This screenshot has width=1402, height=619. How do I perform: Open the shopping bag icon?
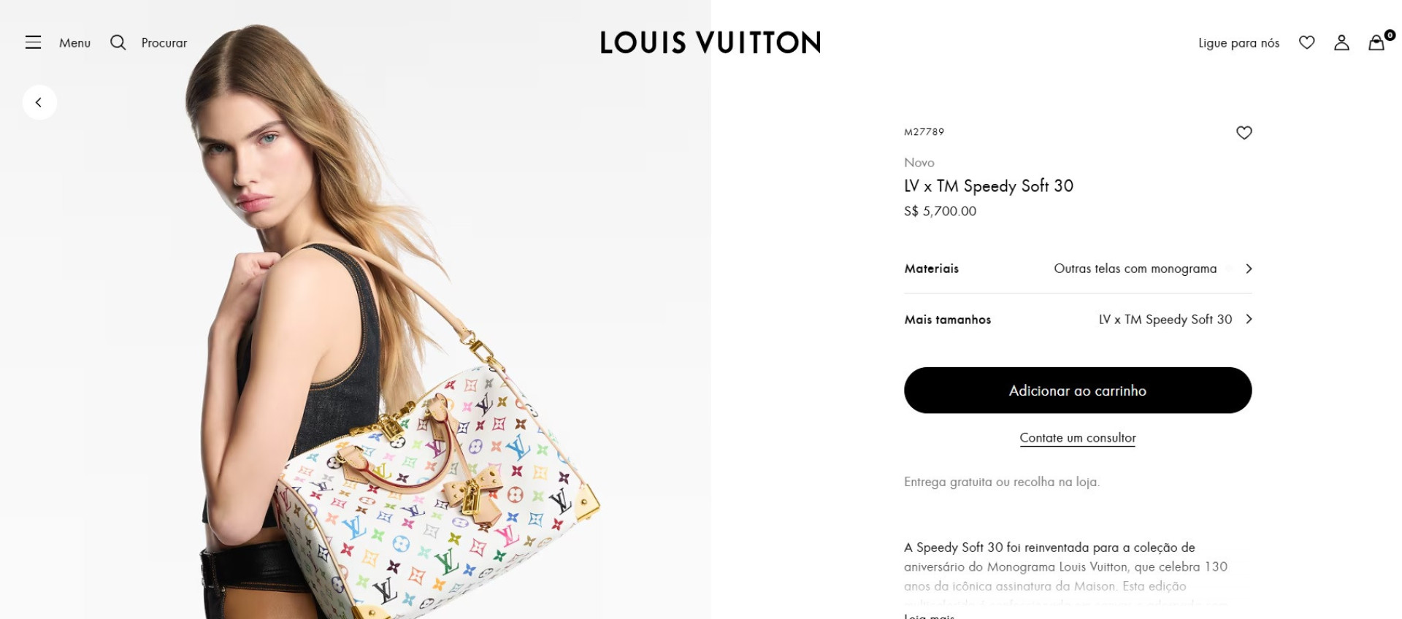click(x=1376, y=42)
